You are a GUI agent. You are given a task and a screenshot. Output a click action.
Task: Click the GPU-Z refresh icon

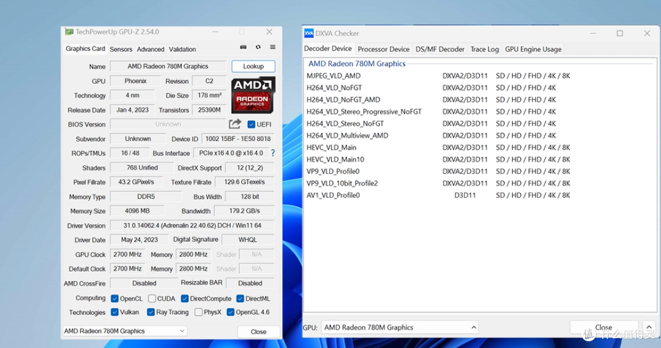pos(258,47)
